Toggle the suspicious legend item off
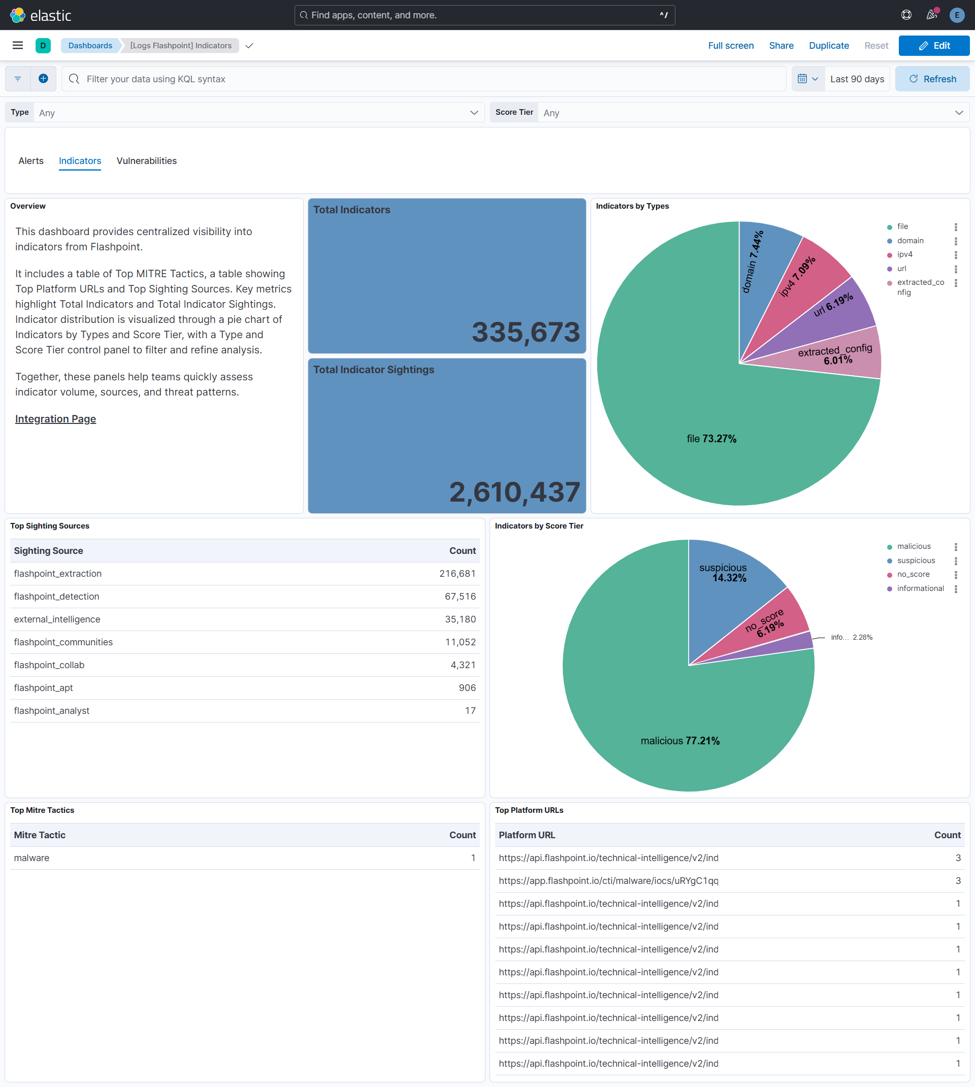975x1087 pixels. click(x=916, y=560)
